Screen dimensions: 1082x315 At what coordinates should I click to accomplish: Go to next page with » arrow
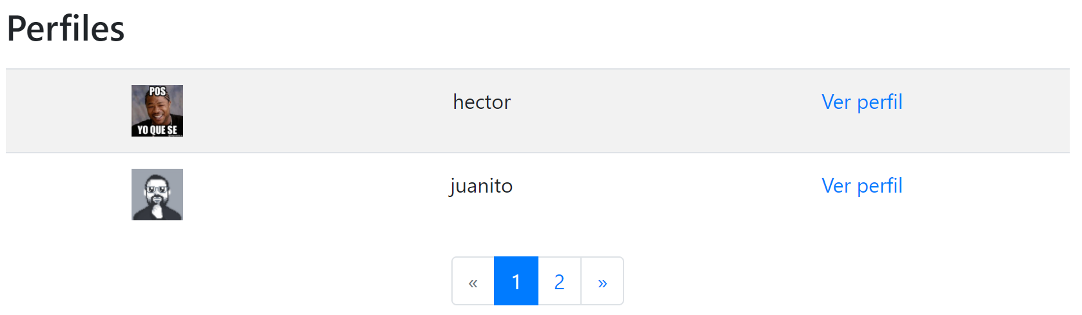point(602,282)
